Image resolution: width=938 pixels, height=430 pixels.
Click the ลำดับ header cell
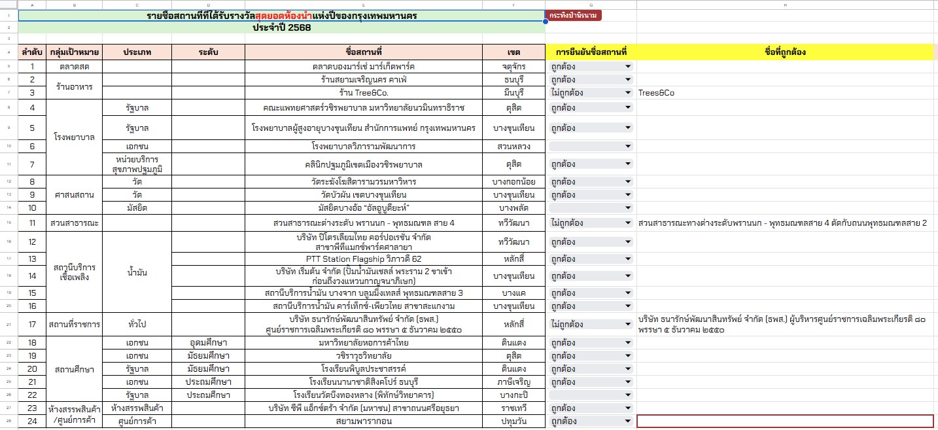(x=32, y=52)
